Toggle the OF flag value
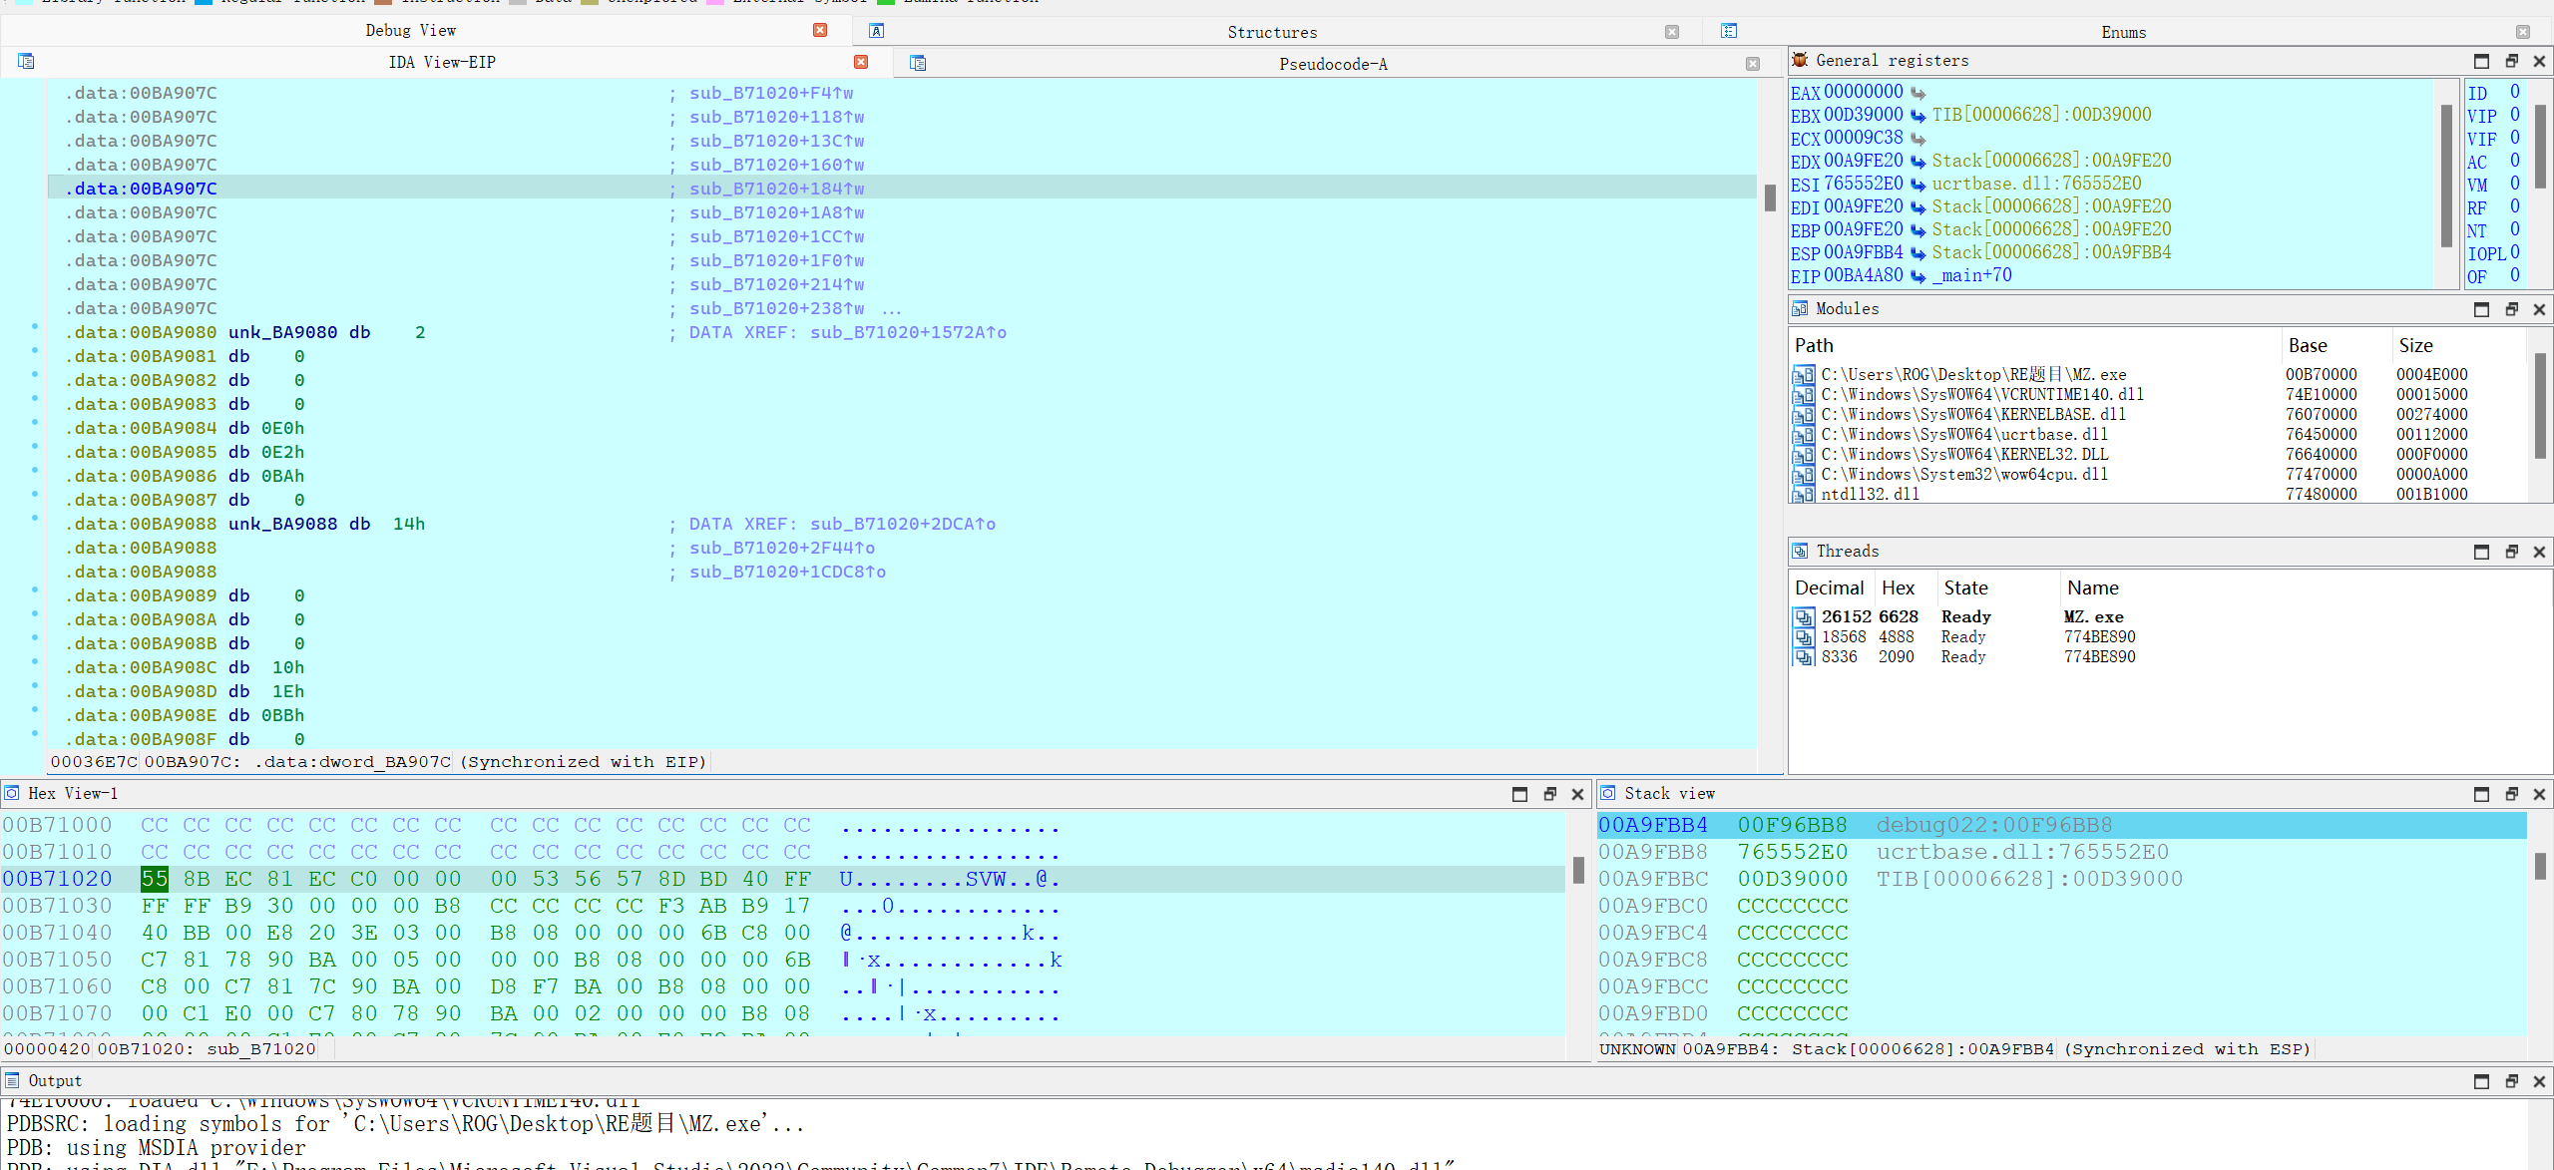Screen dimensions: 2554x1170 [x=2514, y=275]
